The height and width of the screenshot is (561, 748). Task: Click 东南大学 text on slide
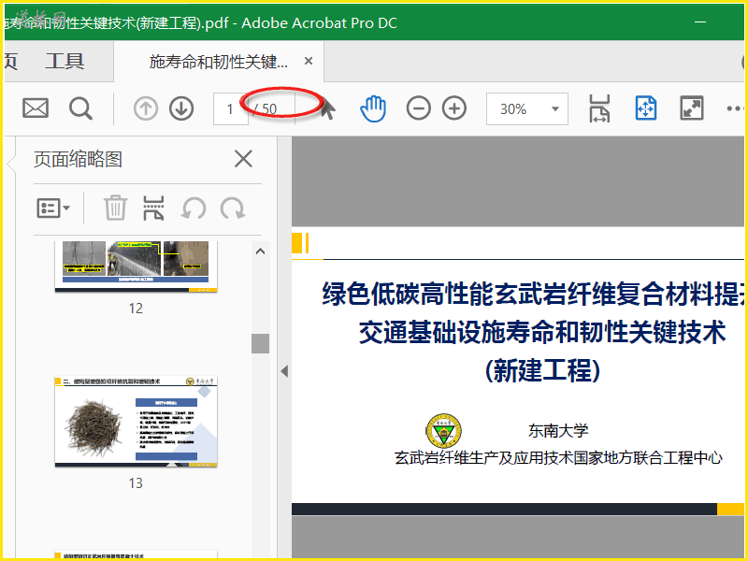(x=558, y=431)
